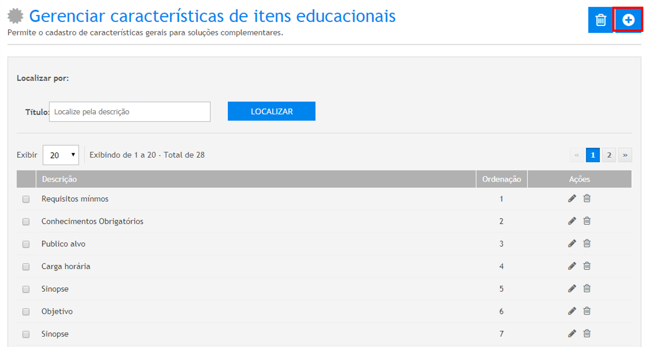
Task: Open the Exibir rows-per-page dropdown
Action: point(61,155)
